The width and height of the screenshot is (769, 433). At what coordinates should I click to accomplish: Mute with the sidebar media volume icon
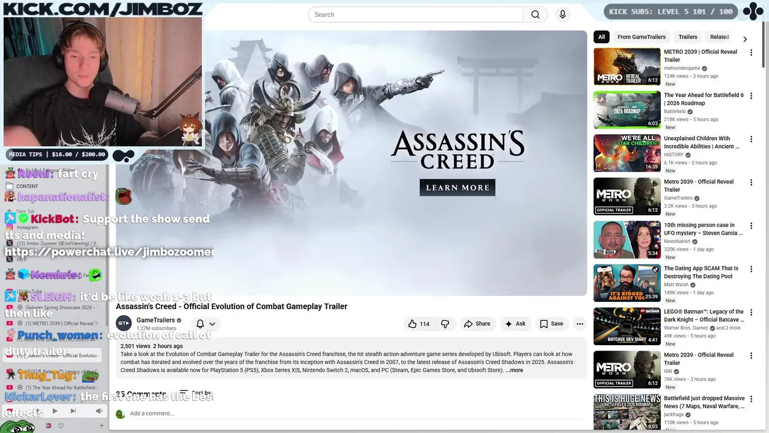point(99,411)
